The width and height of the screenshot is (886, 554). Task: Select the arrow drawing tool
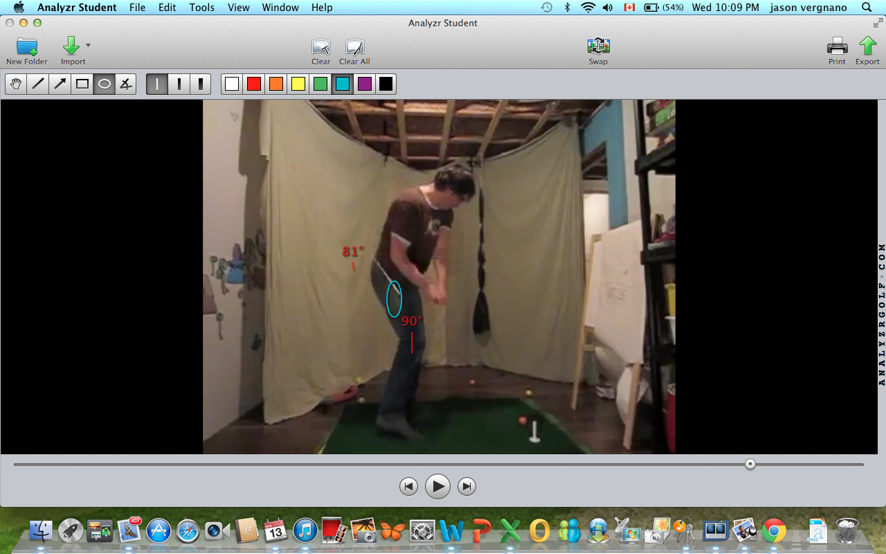tap(60, 84)
